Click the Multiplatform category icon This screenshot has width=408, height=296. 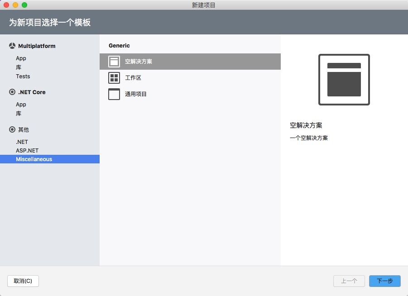(x=12, y=46)
